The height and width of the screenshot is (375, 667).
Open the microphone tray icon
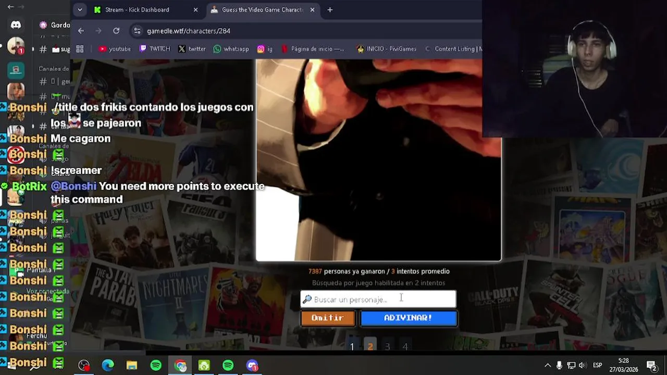pyautogui.click(x=559, y=365)
